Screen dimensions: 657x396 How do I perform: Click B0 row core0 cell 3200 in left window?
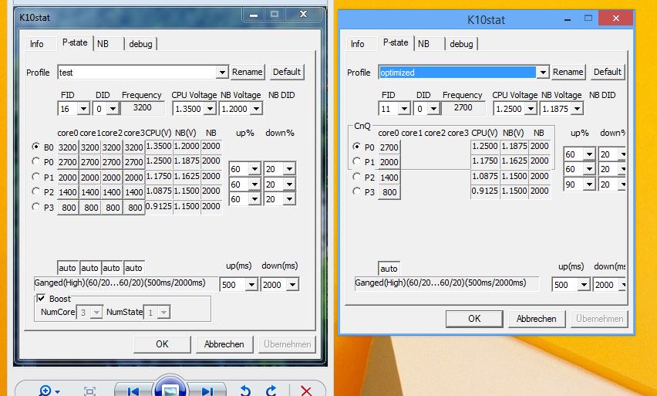(68, 147)
